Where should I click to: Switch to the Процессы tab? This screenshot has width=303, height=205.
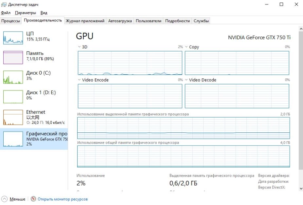[11, 21]
